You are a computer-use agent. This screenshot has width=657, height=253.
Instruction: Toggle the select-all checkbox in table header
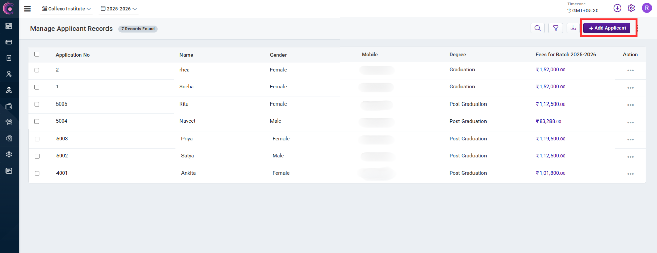click(37, 54)
